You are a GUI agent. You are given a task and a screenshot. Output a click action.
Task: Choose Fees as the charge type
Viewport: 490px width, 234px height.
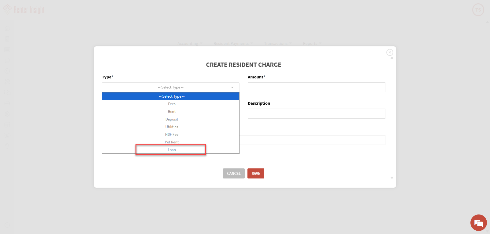click(x=171, y=104)
